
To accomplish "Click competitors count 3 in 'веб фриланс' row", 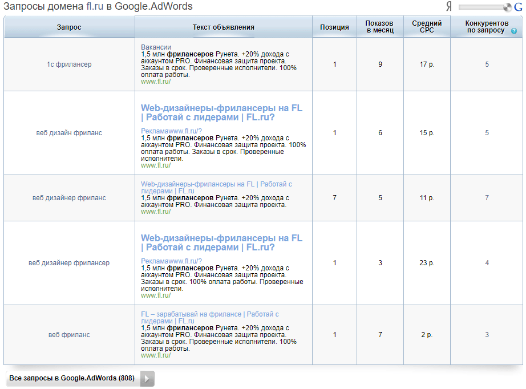I will pyautogui.click(x=487, y=335).
